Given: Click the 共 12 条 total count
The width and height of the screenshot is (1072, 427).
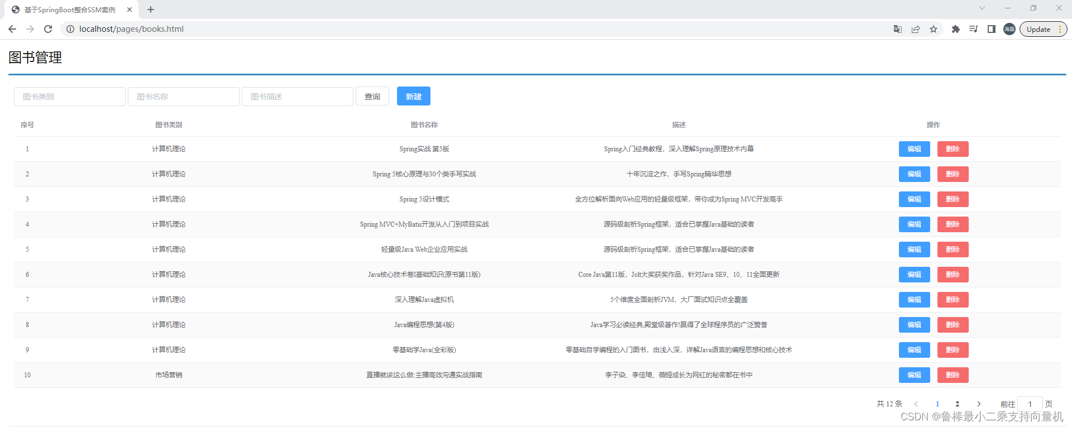Looking at the screenshot, I should click(889, 404).
